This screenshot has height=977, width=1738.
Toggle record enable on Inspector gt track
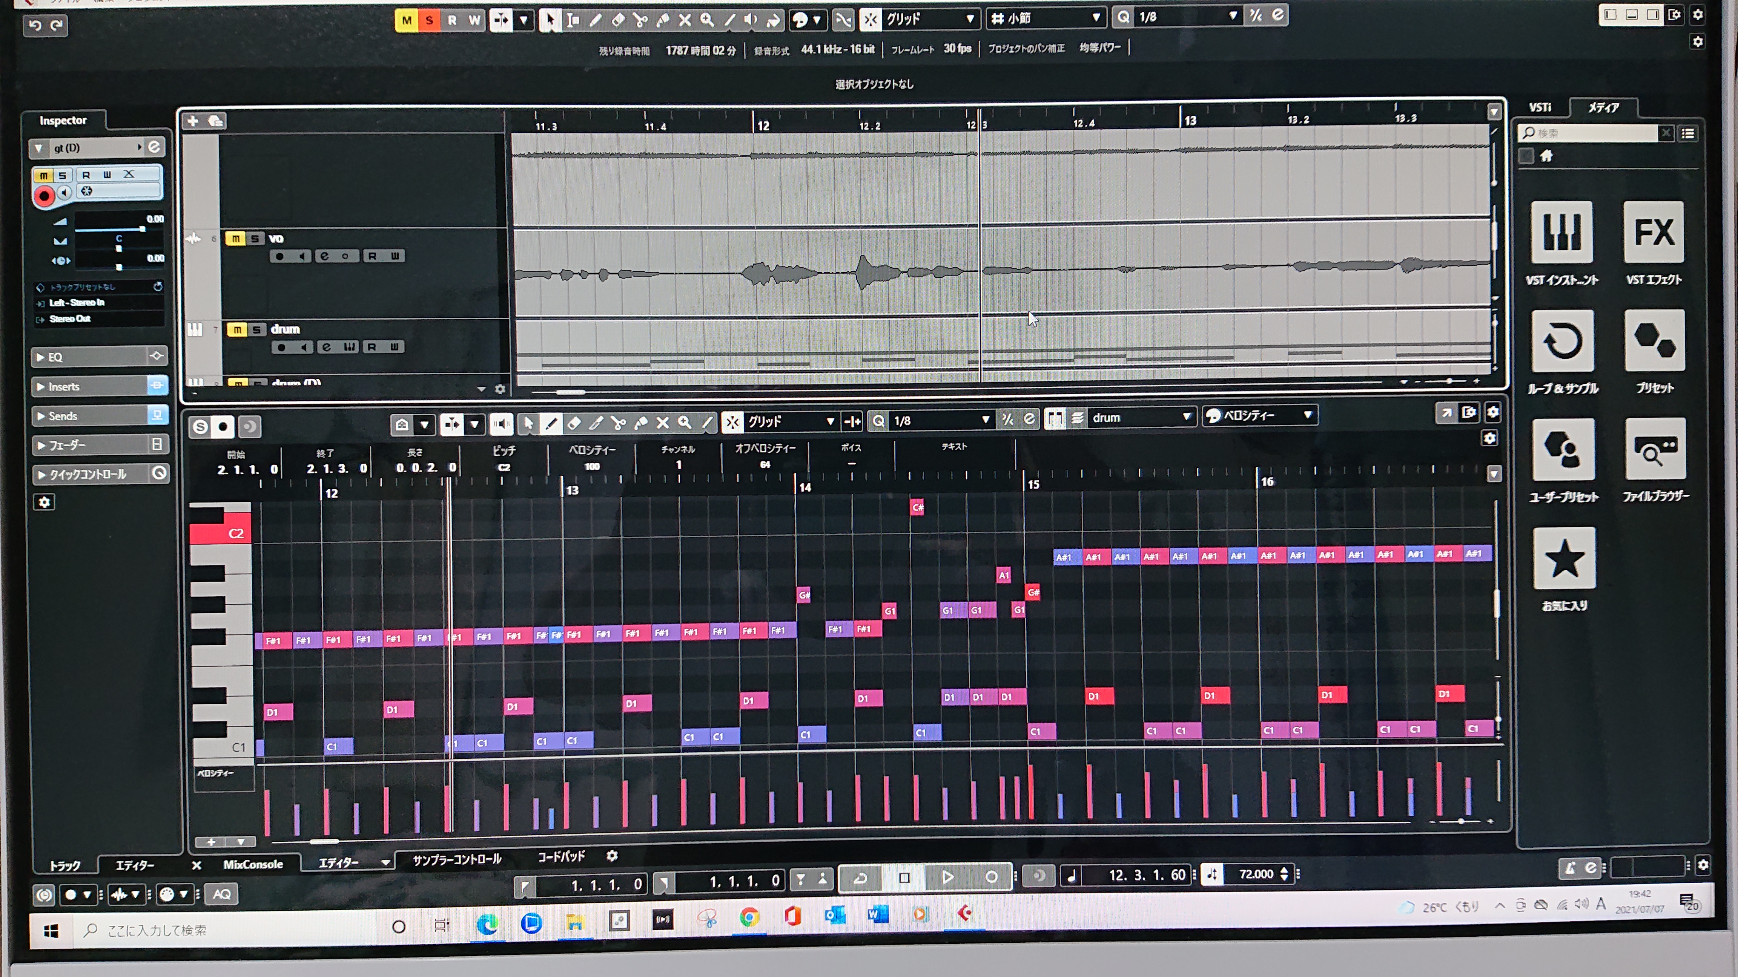44,196
